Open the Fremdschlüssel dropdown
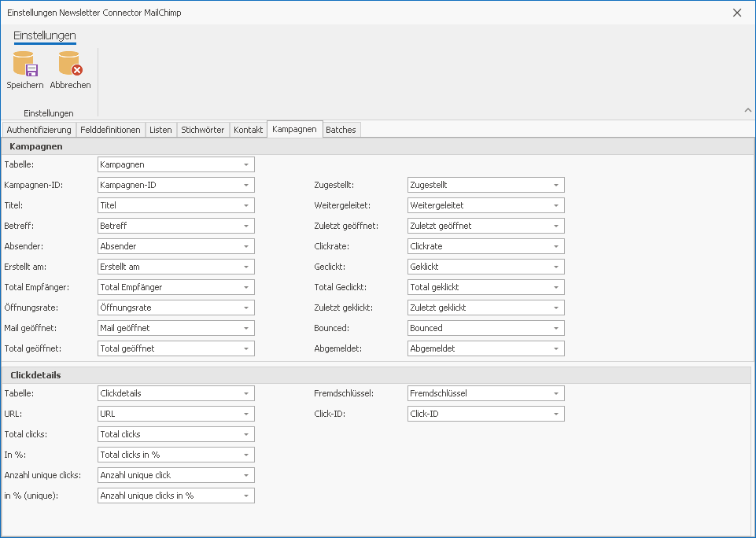This screenshot has width=756, height=538. click(556, 393)
